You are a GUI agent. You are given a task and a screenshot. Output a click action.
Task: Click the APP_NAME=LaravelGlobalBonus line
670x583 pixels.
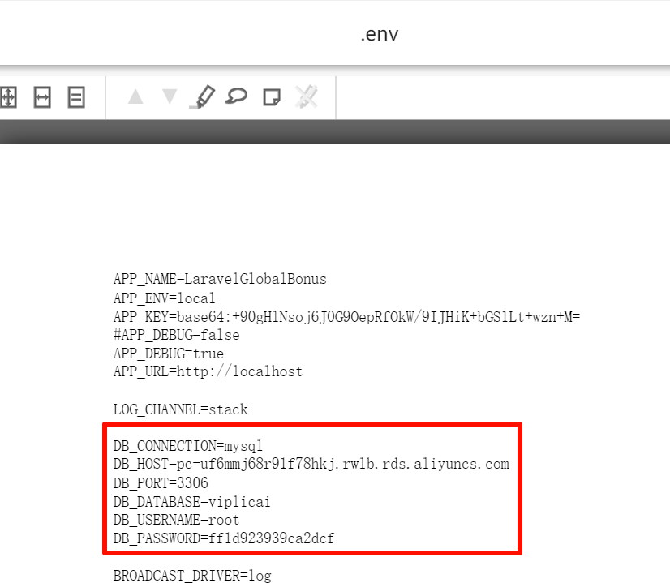click(220, 279)
